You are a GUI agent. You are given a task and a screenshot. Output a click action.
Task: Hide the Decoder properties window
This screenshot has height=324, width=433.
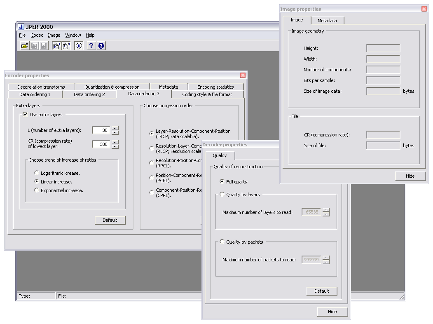point(332,312)
